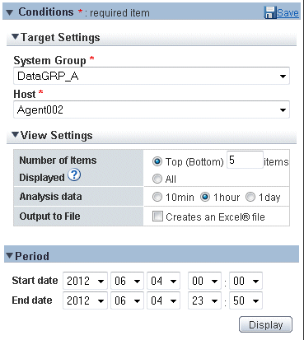Collapse the Target Settings section

[x=16, y=36]
